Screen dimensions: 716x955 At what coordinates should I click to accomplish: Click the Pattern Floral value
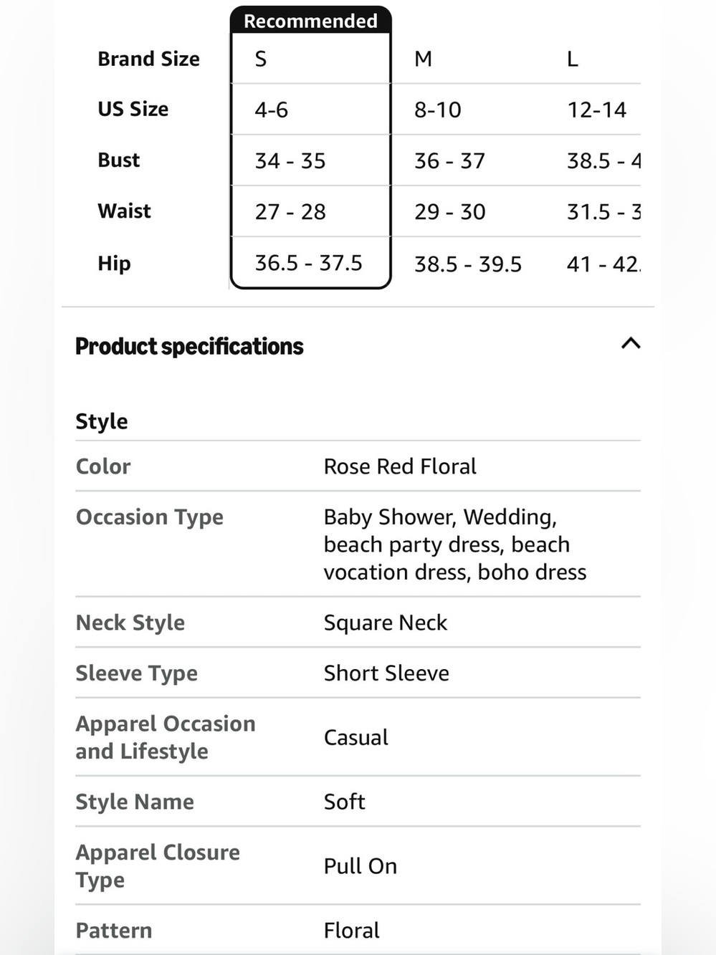pyautogui.click(x=352, y=931)
